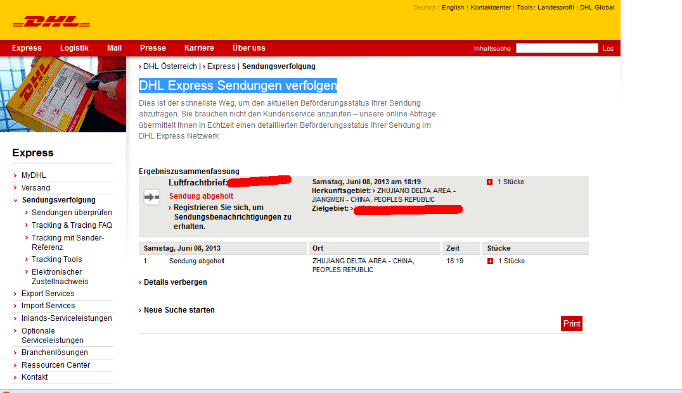Open MyDHL in sidebar
The height and width of the screenshot is (393, 682).
(34, 175)
